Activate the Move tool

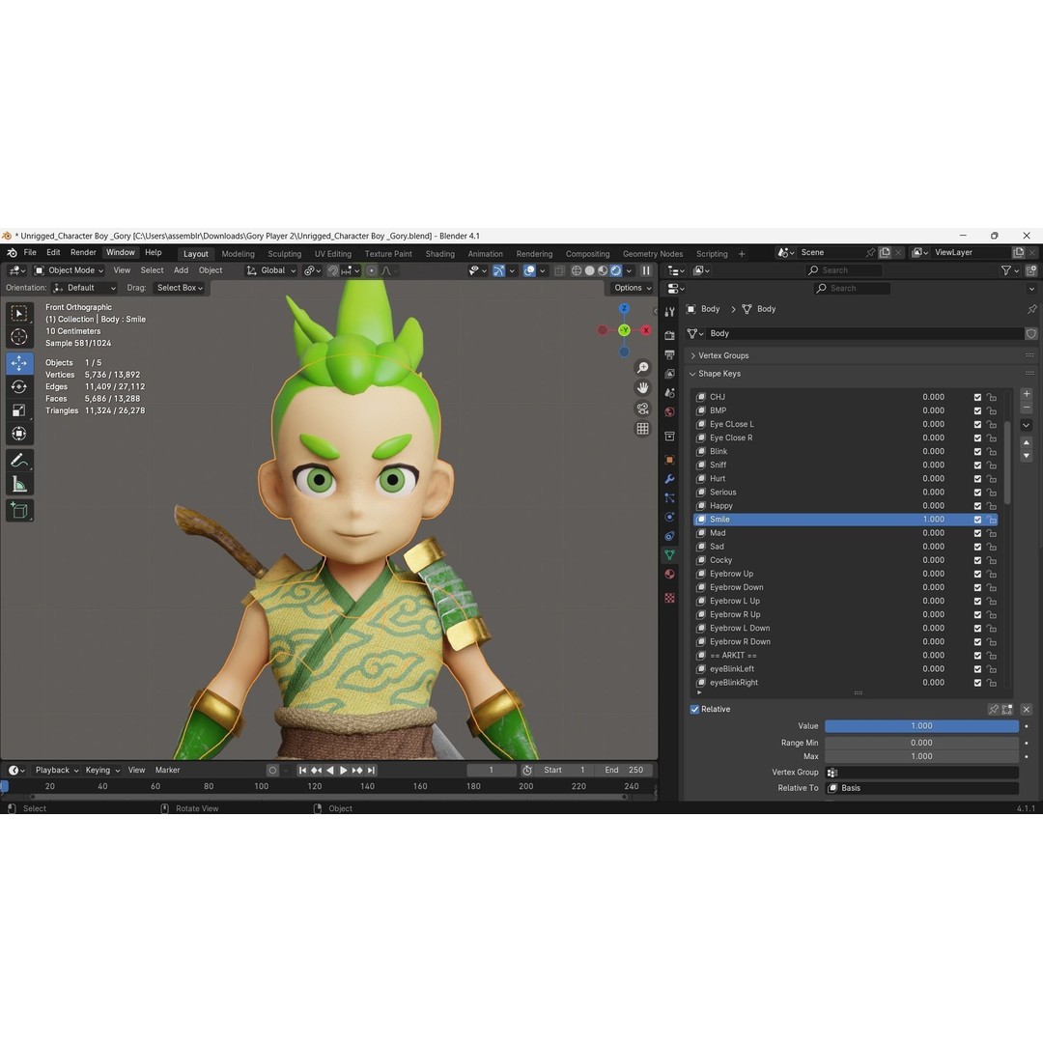pyautogui.click(x=19, y=363)
